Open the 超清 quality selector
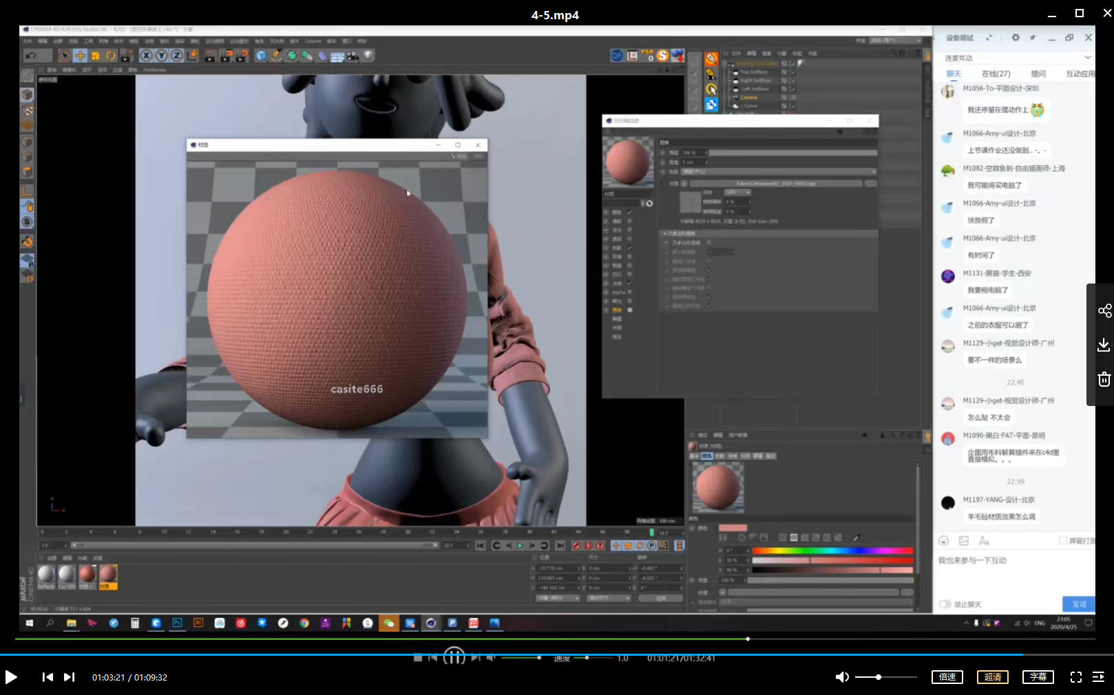Screen dimensions: 1114x695 click(x=992, y=677)
